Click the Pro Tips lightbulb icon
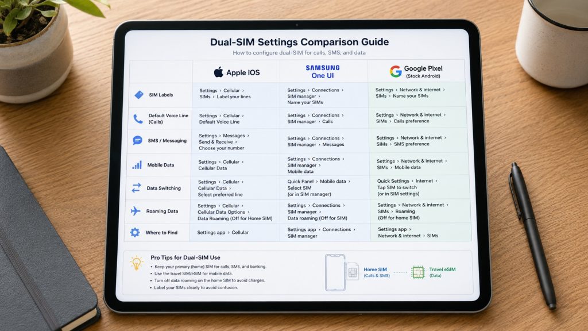588x331 pixels. [137, 262]
